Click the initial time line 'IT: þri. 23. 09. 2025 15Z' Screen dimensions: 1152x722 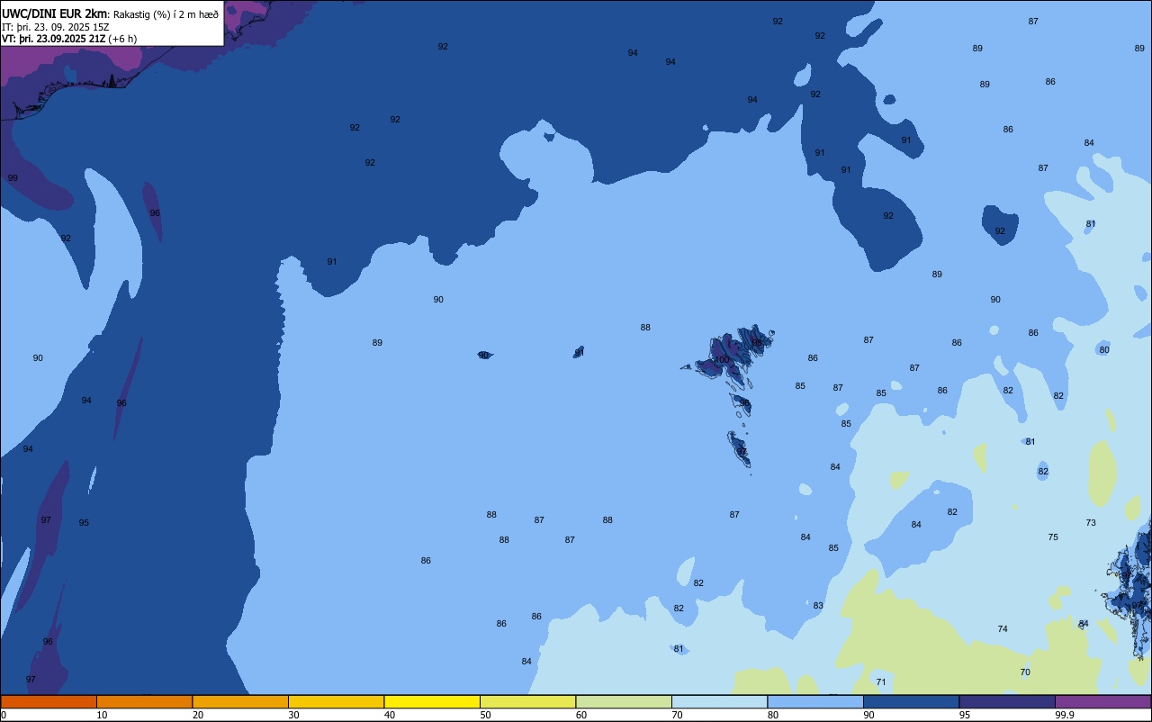coord(56,27)
